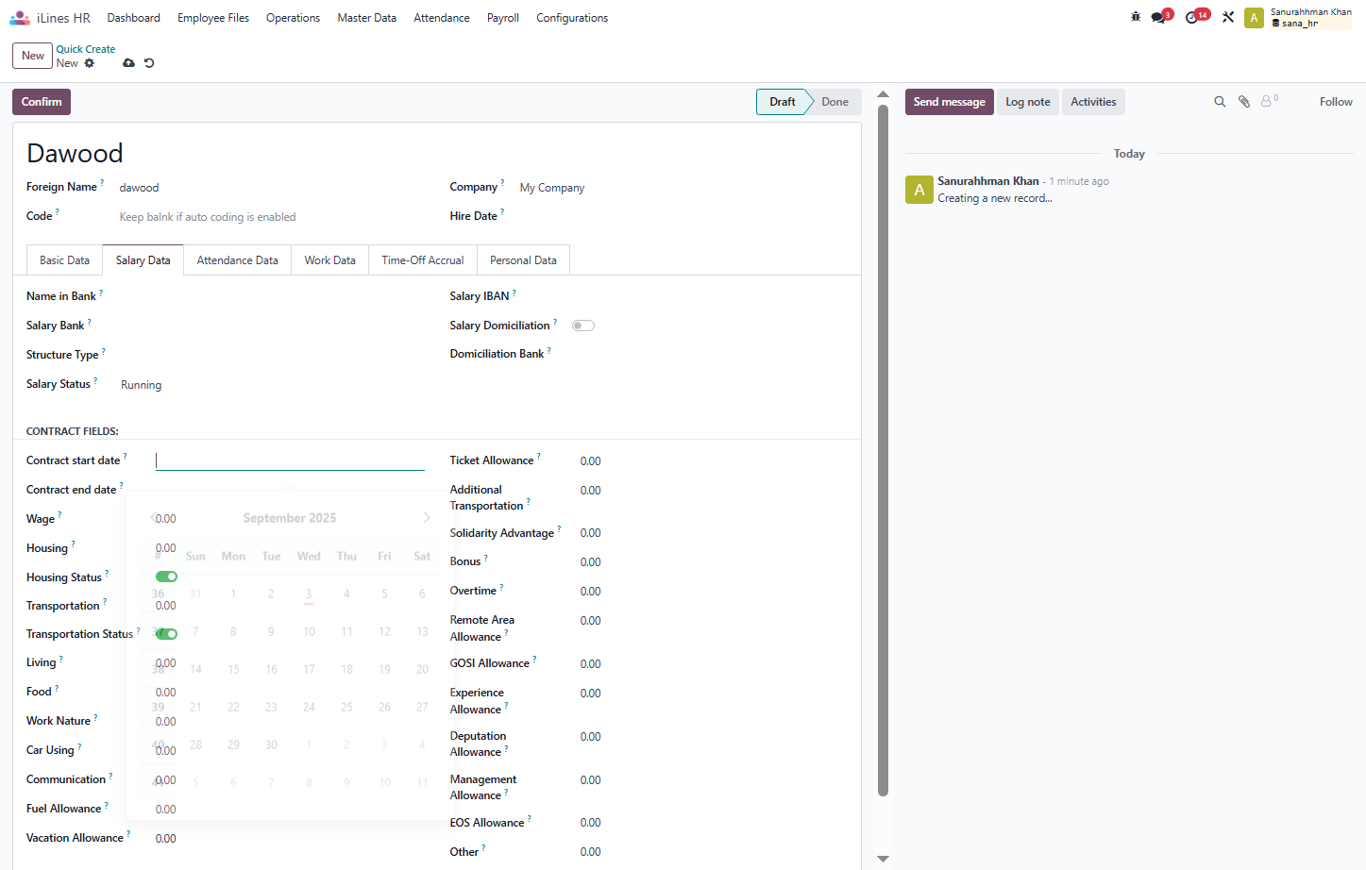Switch to the Attendance Data tab
1366x870 pixels.
(x=238, y=260)
